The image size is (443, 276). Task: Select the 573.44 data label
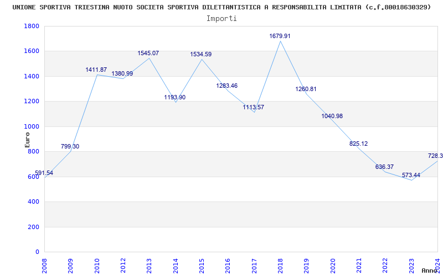(x=411, y=175)
